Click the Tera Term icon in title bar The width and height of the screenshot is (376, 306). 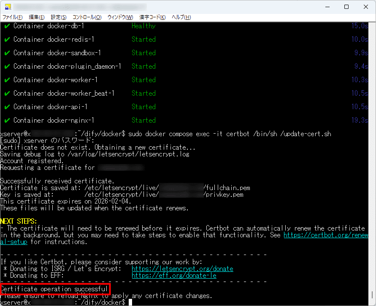(8, 7)
